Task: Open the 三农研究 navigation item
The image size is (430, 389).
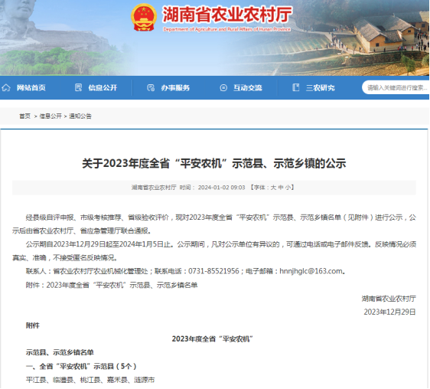Action: point(321,88)
